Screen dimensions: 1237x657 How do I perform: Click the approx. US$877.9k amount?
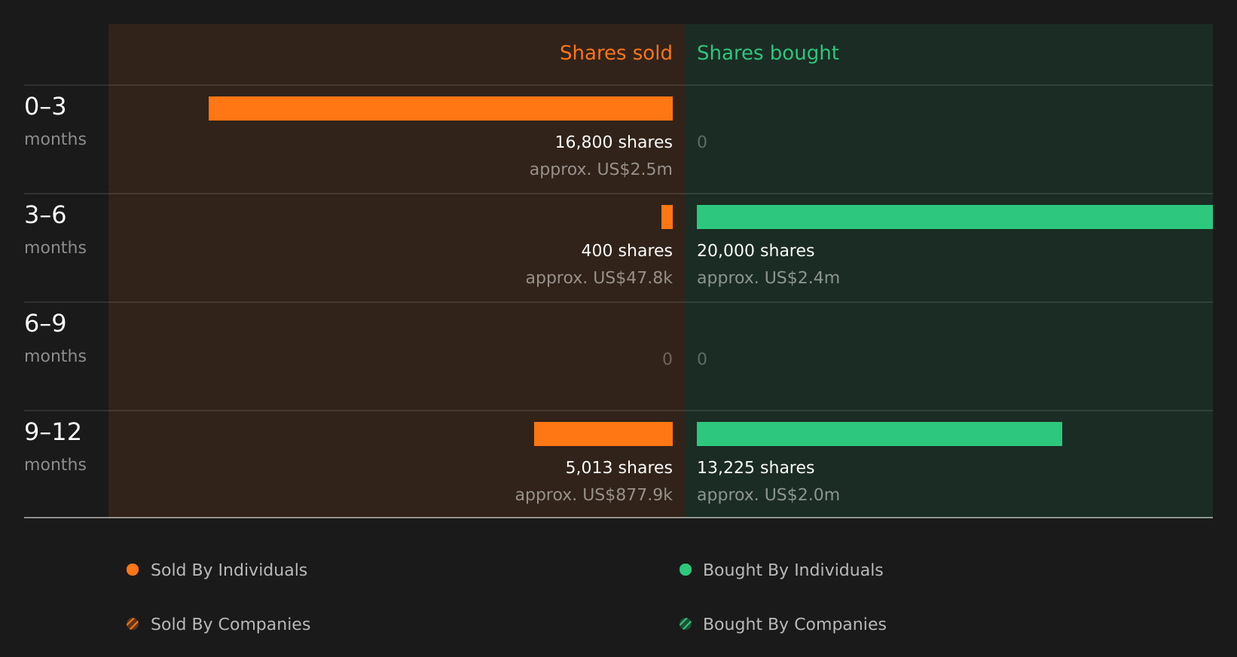pyautogui.click(x=594, y=495)
